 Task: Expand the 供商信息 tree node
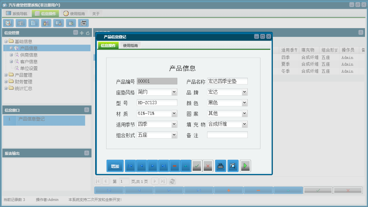coord(11,55)
